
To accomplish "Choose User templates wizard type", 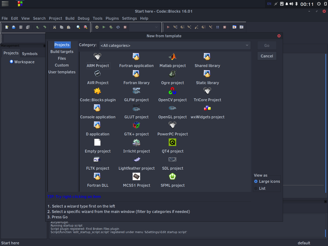I will coord(62,72).
